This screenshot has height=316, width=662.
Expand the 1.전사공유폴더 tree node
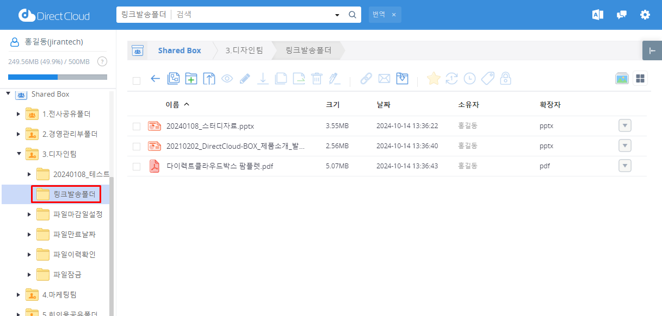point(18,114)
